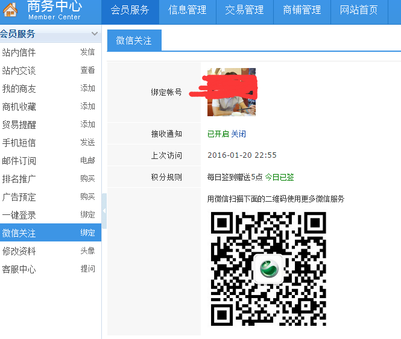Open the 信息管理 top menu

[187, 10]
